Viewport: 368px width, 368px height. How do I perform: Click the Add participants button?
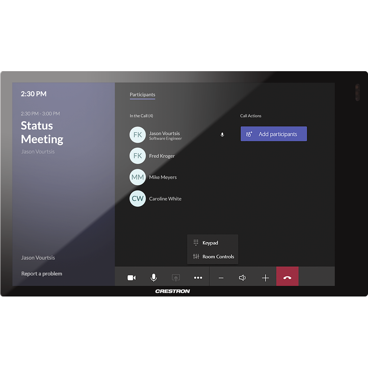273,134
